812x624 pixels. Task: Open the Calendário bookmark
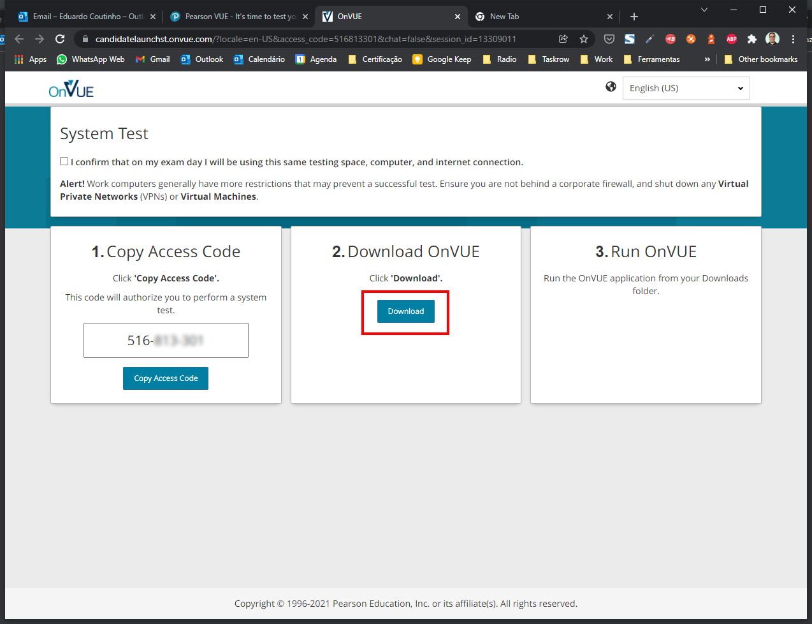259,59
